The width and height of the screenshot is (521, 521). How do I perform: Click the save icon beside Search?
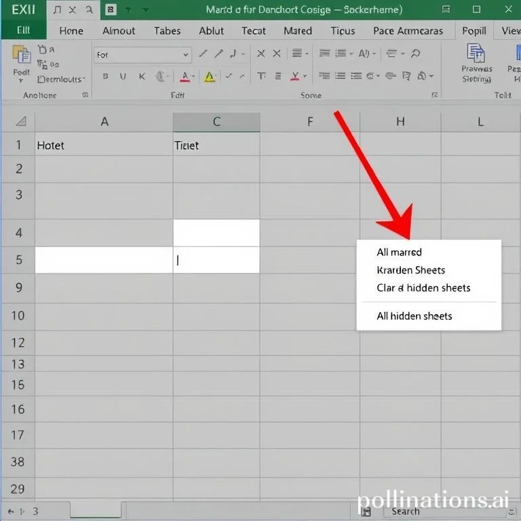(x=366, y=511)
